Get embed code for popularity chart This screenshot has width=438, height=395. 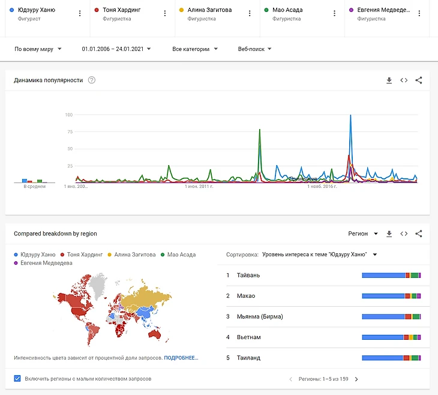pyautogui.click(x=404, y=80)
